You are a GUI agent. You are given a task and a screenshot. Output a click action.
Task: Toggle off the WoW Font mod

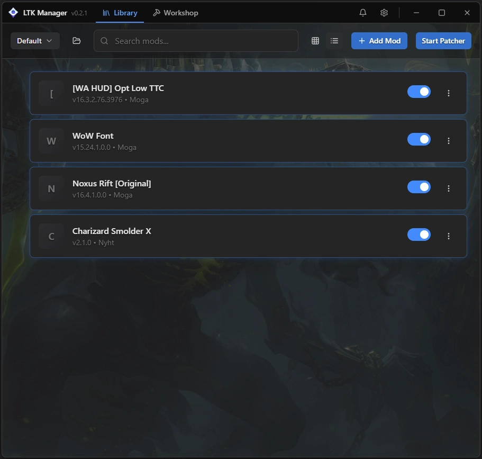click(x=419, y=139)
